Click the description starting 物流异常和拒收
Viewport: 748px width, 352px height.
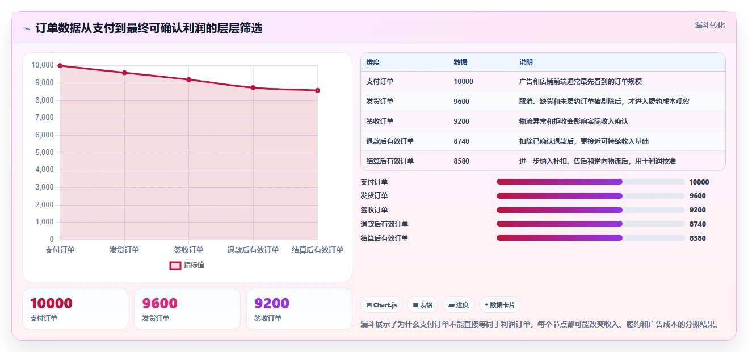click(x=574, y=121)
